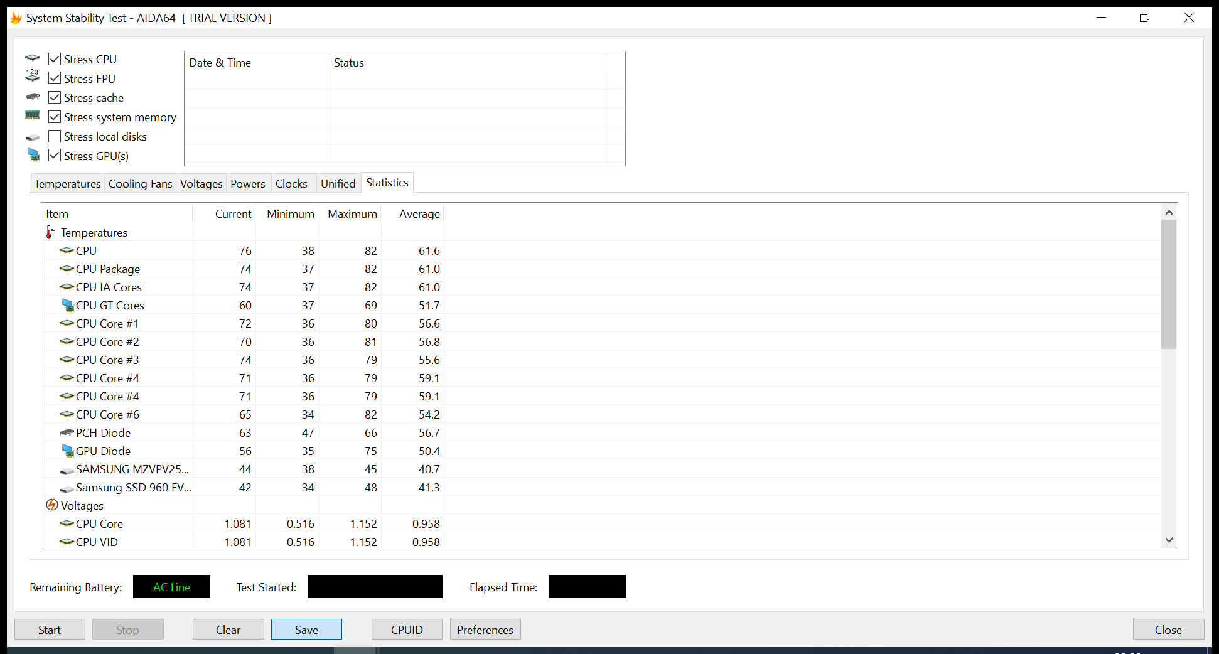
Task: Open the CPUID panel button
Action: tap(407, 630)
